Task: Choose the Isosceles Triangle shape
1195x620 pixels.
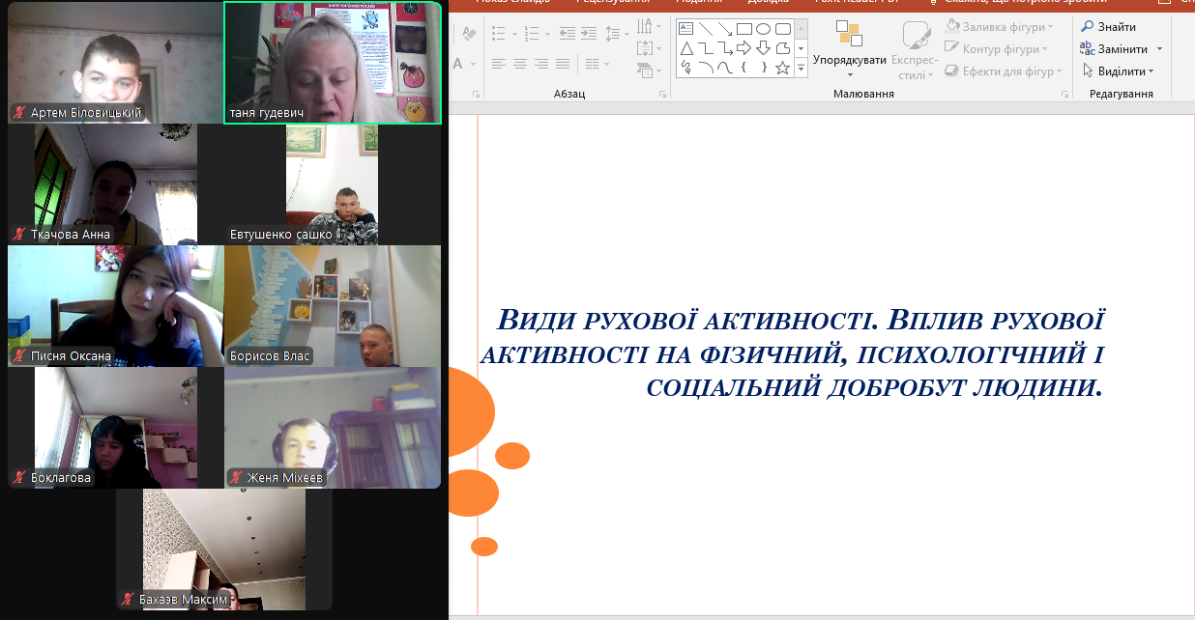Action: pos(686,47)
